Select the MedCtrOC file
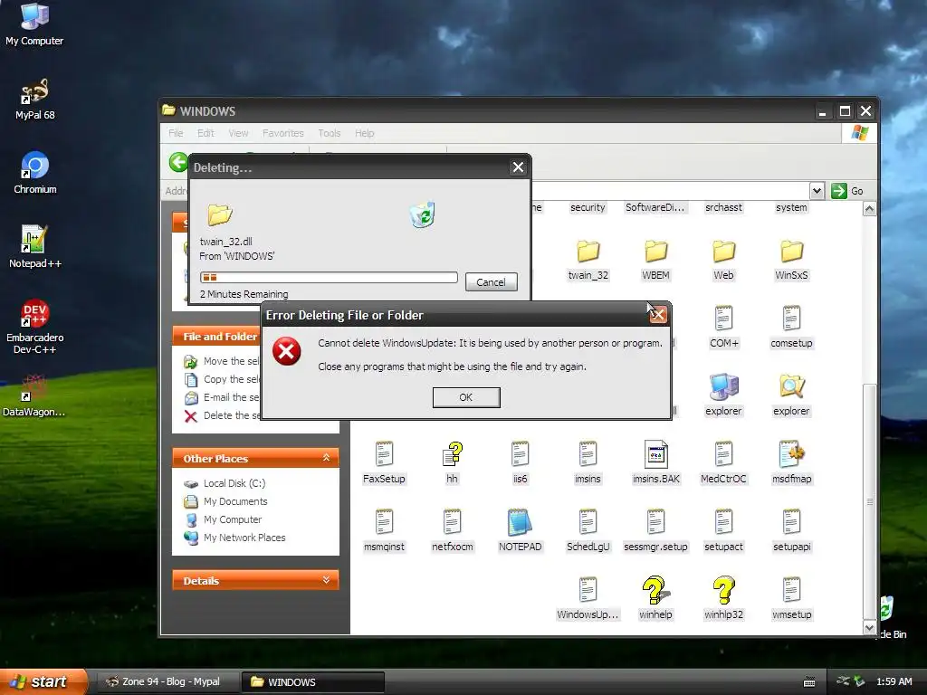927x695 pixels. (x=723, y=463)
